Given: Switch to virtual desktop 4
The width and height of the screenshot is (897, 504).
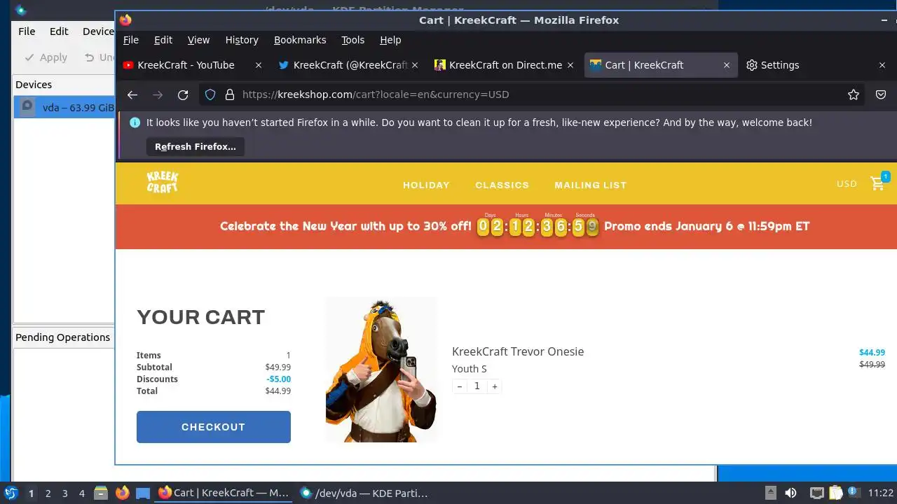Looking at the screenshot, I should click(82, 493).
